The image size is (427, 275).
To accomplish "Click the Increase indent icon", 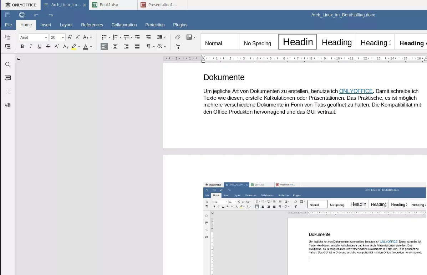I will point(148,37).
